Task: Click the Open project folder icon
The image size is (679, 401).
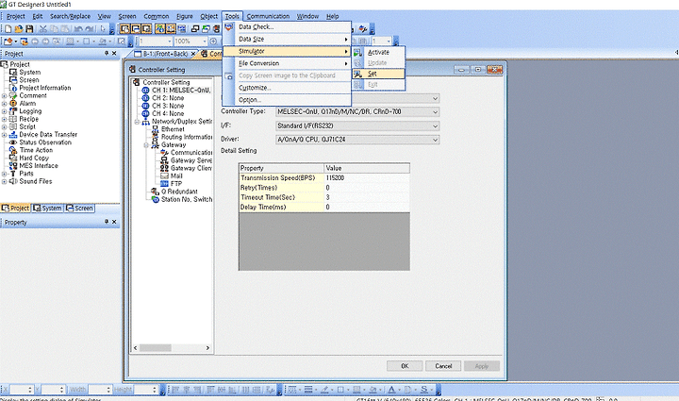Action: point(19,29)
